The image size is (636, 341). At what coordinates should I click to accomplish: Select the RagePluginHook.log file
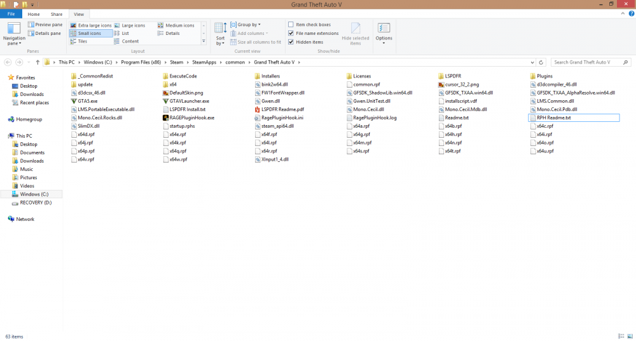[x=371, y=118]
